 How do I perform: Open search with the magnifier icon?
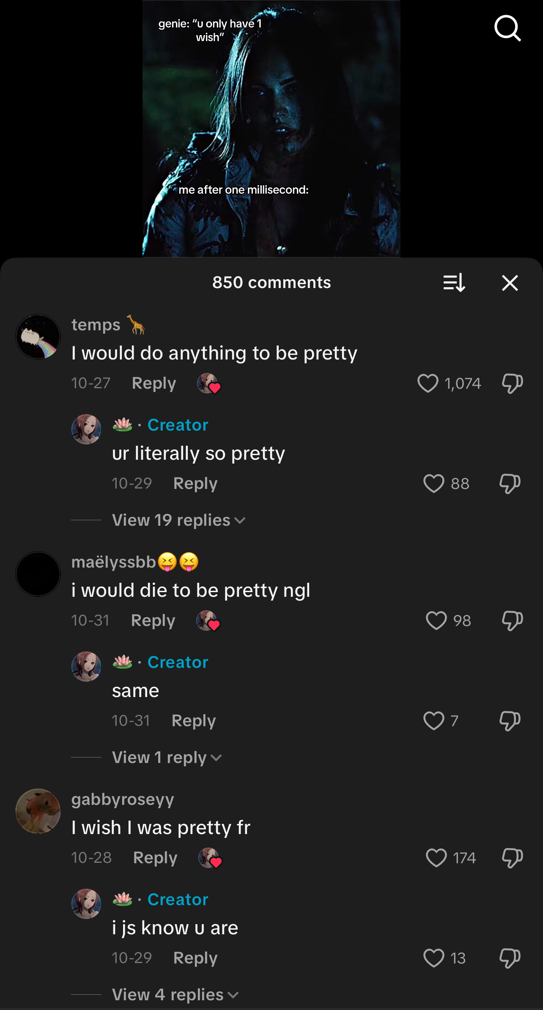click(x=507, y=28)
